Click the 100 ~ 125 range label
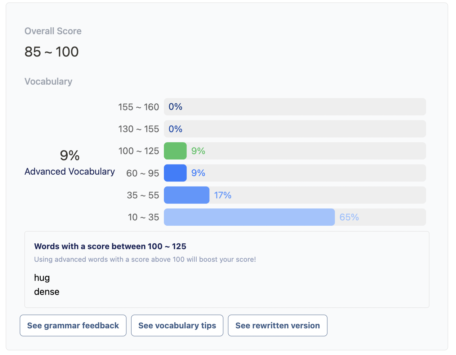The image size is (456, 355). 139,151
